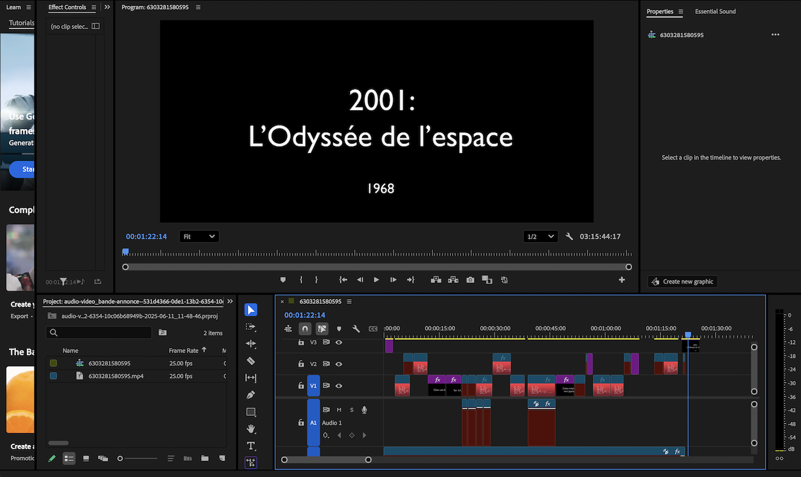This screenshot has width=801, height=477.
Task: Switch to the Effect Controls tab
Action: [x=66, y=7]
